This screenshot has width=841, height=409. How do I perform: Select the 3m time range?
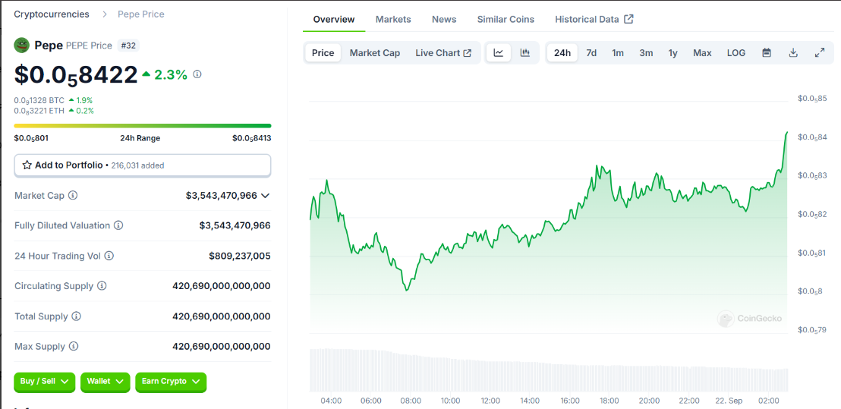[x=646, y=53]
